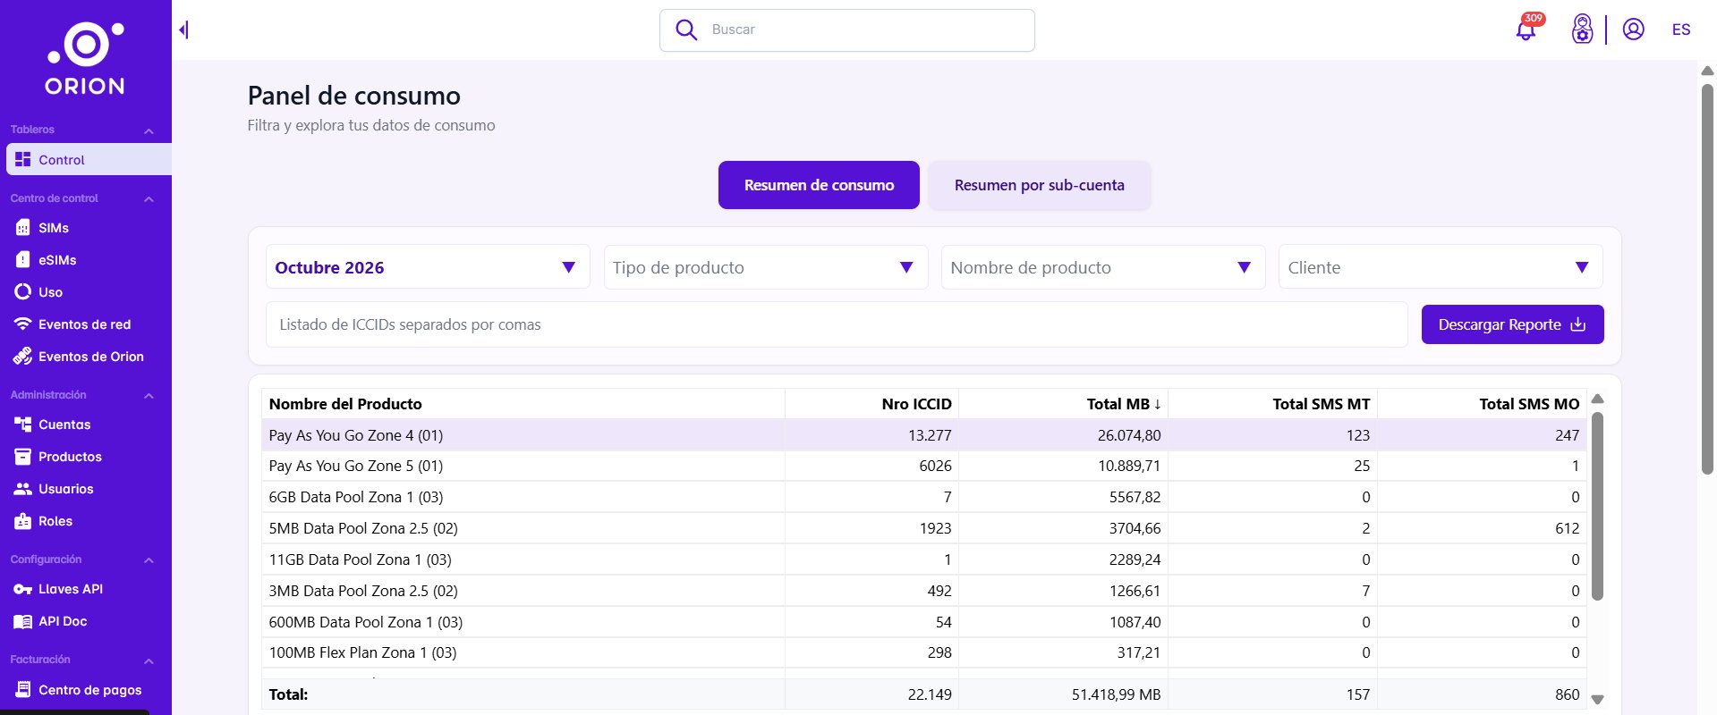Select row 11GB Data Pool Zona 1 (03)
Screen dimensions: 1717x715
tap(924, 559)
